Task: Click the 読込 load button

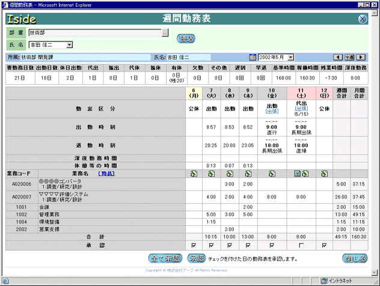Action: click(x=186, y=38)
